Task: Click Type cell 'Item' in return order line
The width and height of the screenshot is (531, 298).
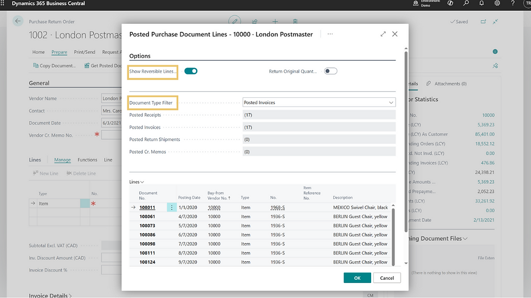Action: coord(59,203)
